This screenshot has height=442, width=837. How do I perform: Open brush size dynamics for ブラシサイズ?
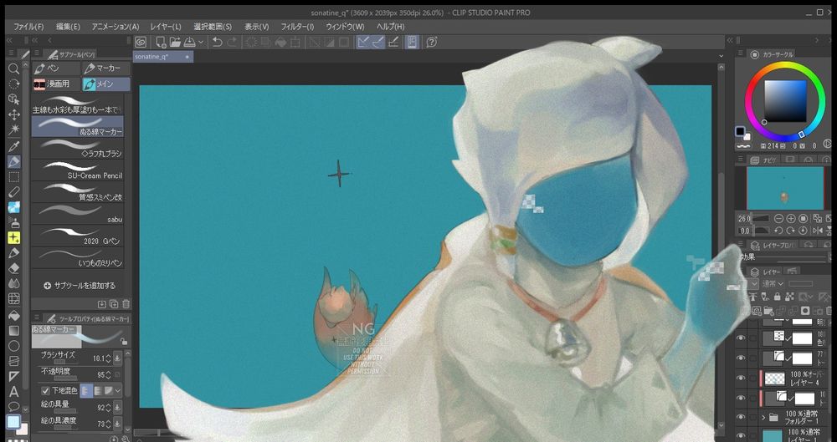(x=117, y=358)
